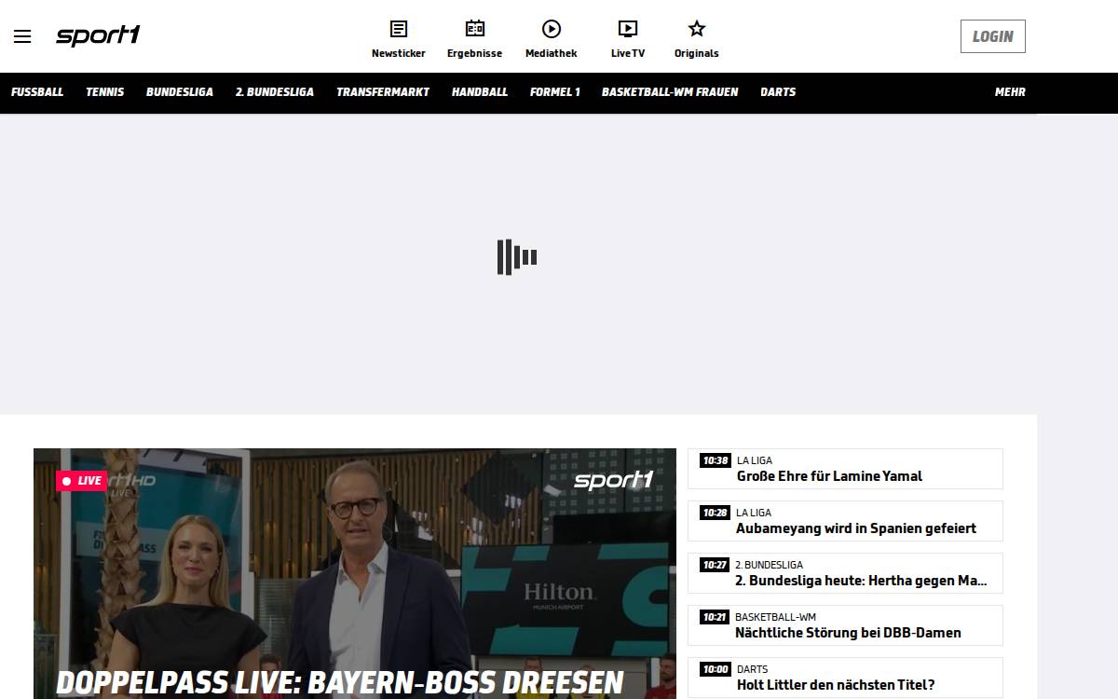Open '2. Bundesliga heute: Hertha gegen Ma...'
1118x699 pixels.
click(x=861, y=581)
